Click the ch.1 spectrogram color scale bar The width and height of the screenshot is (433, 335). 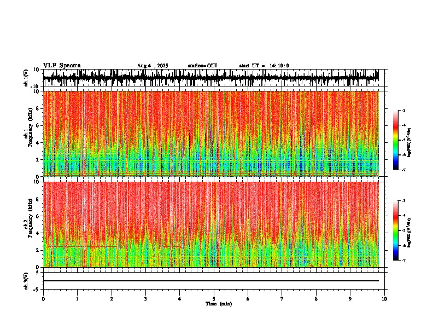(395, 140)
